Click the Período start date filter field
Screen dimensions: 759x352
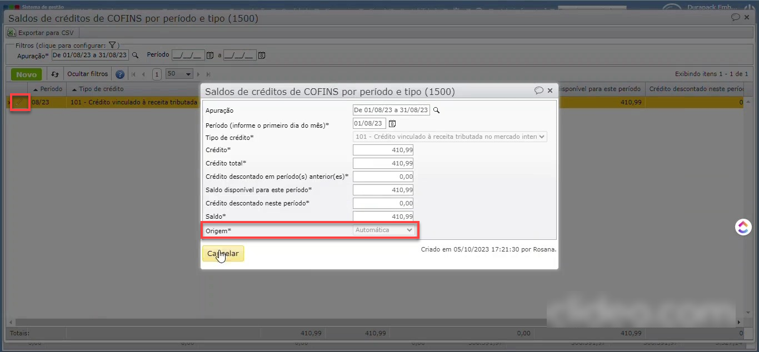pos(188,55)
